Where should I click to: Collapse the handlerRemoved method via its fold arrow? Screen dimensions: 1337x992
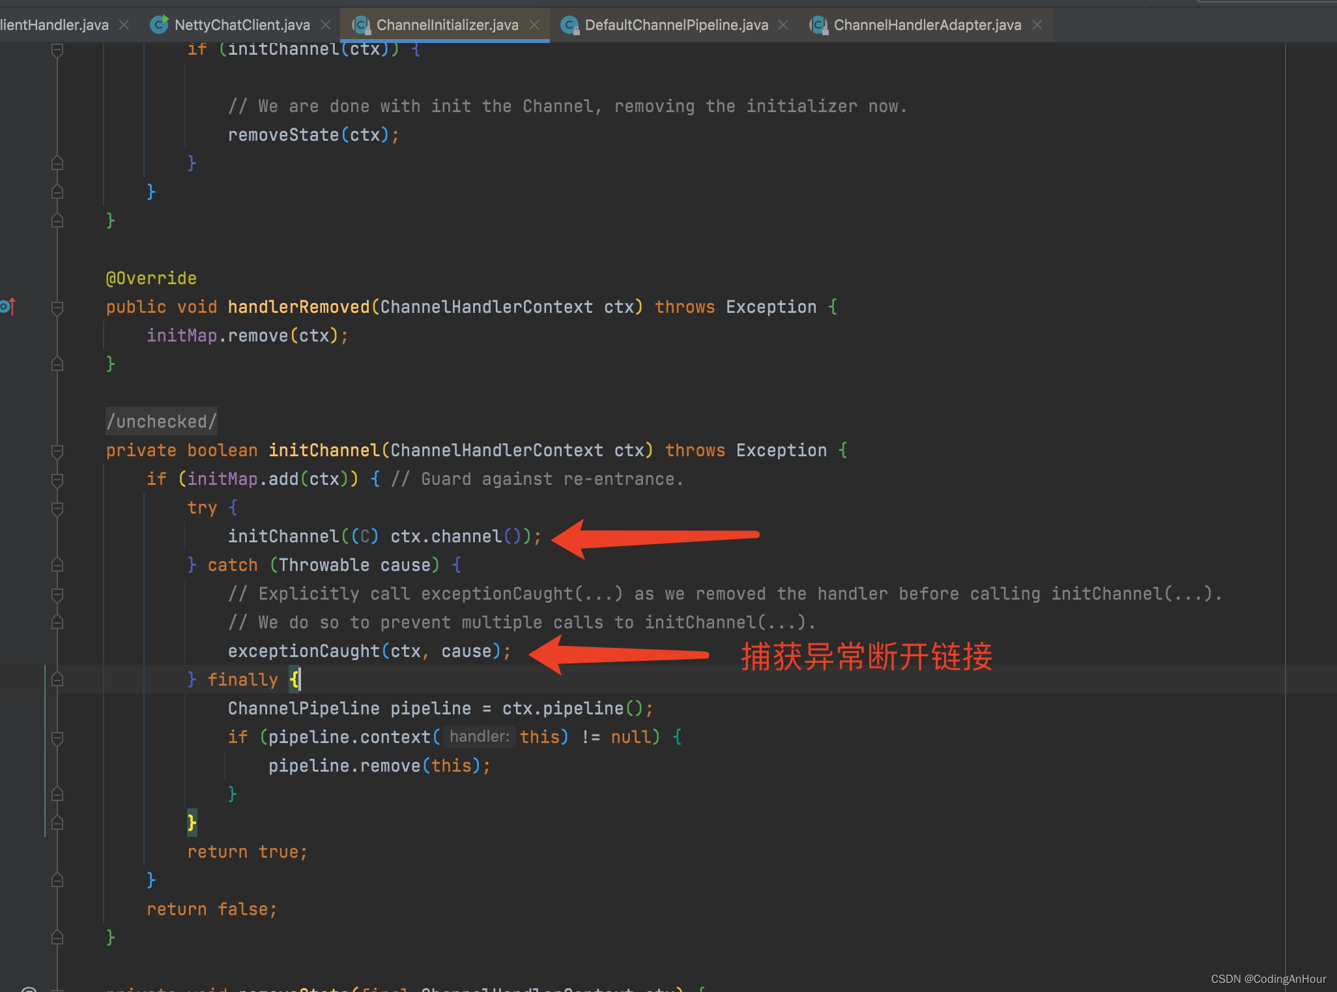(x=57, y=307)
